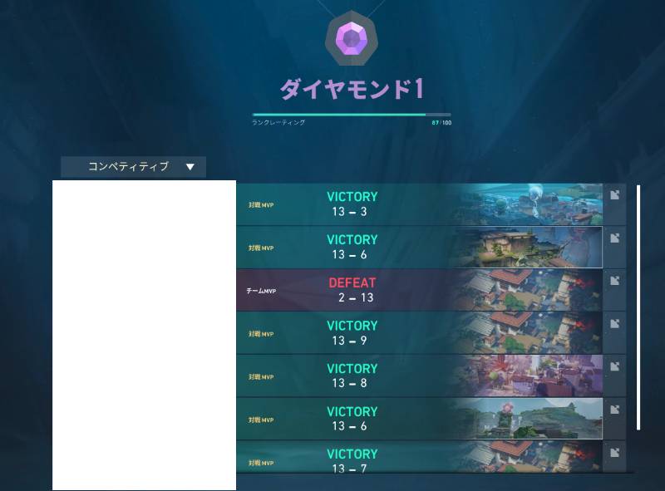Viewport: 665px width, 491px height.
Task: Open details icon for 13 – 8 victory match
Action: point(614,366)
